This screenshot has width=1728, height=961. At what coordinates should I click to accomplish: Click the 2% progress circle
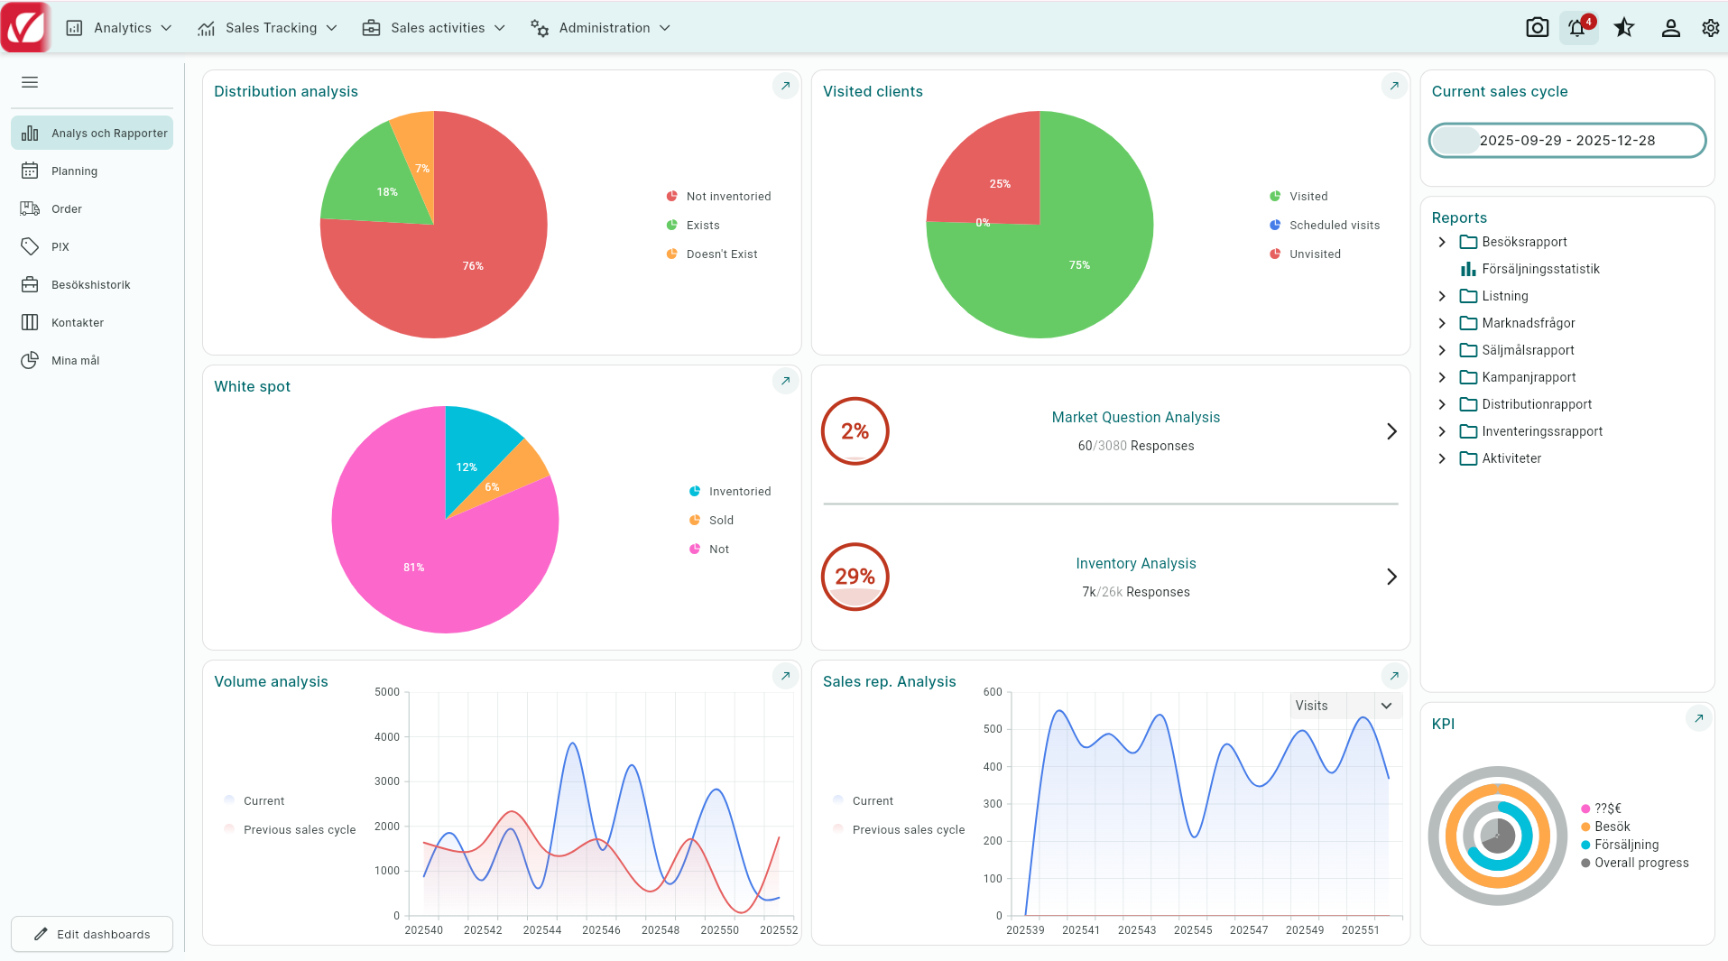pos(855,431)
